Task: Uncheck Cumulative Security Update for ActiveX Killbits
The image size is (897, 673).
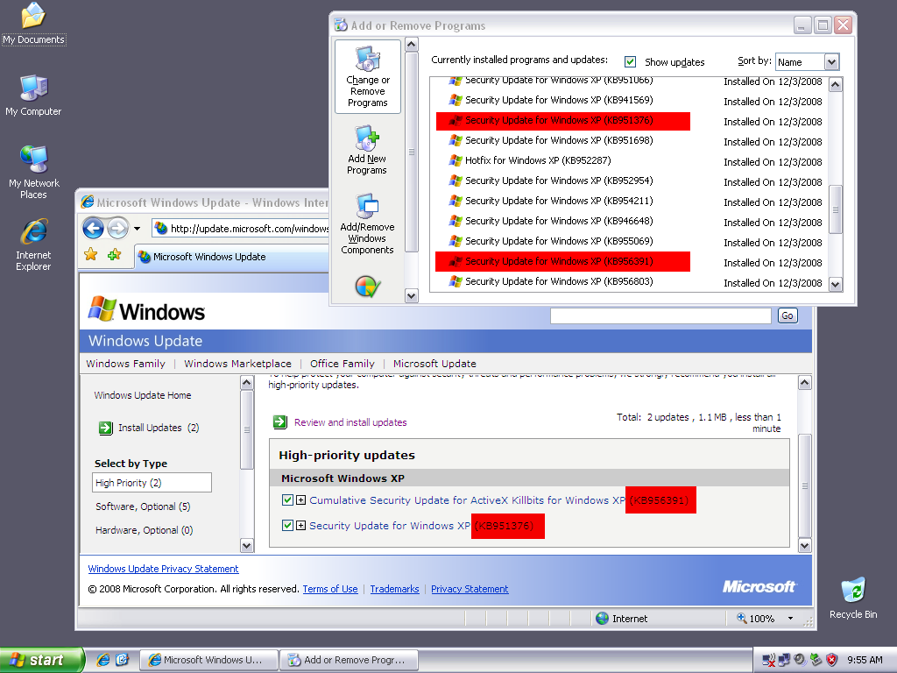Action: (287, 500)
